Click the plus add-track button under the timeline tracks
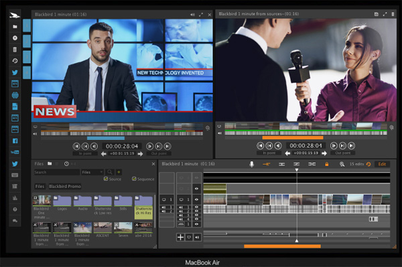402x267 pixels. [x=180, y=238]
